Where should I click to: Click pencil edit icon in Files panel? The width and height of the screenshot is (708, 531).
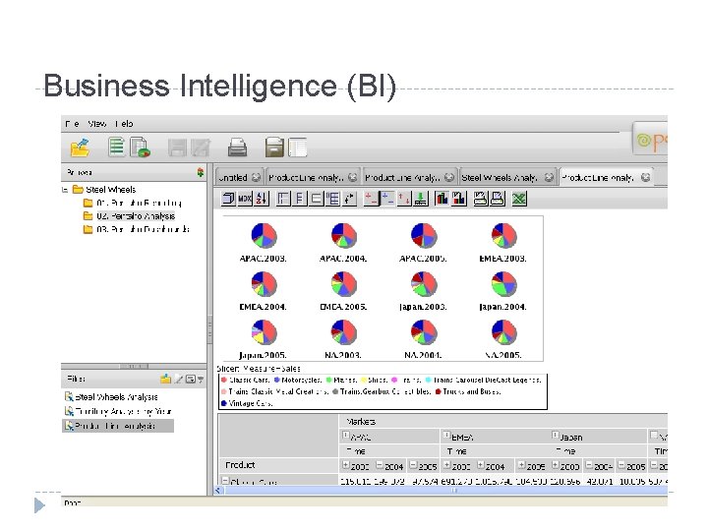(x=179, y=379)
